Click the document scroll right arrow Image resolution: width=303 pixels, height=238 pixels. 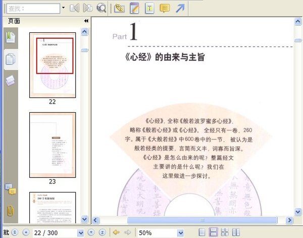pos(289,220)
